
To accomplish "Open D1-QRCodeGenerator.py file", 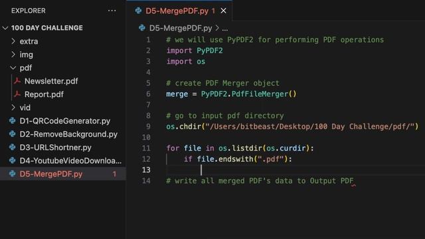I will (x=65, y=121).
